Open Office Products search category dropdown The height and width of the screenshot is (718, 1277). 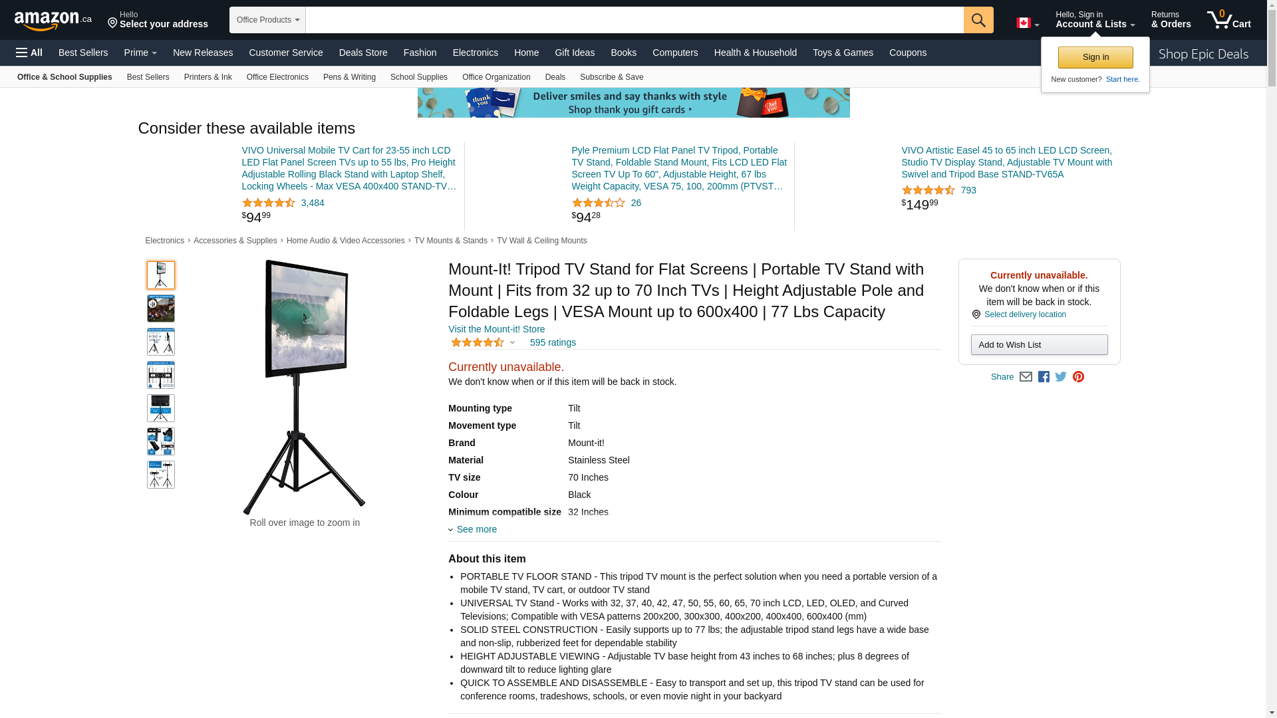coord(267,20)
